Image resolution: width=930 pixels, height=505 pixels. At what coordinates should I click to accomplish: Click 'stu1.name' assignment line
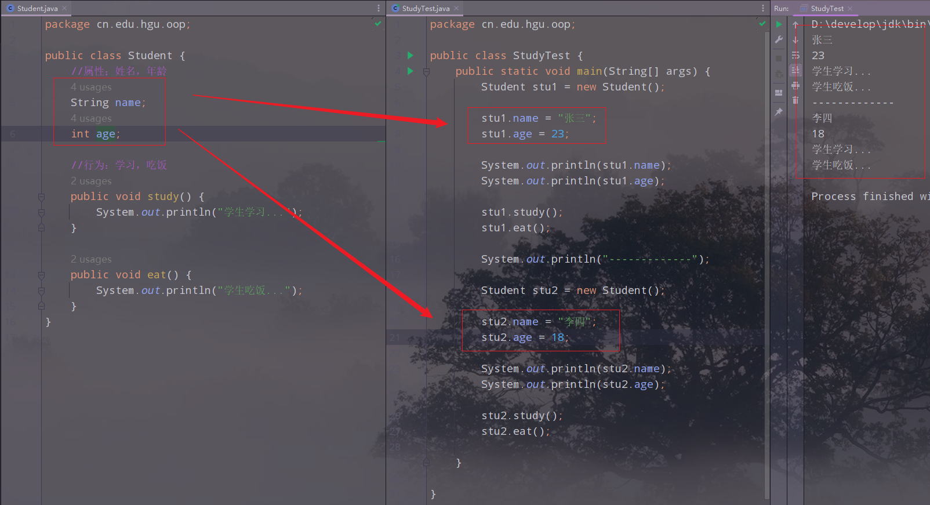[539, 118]
